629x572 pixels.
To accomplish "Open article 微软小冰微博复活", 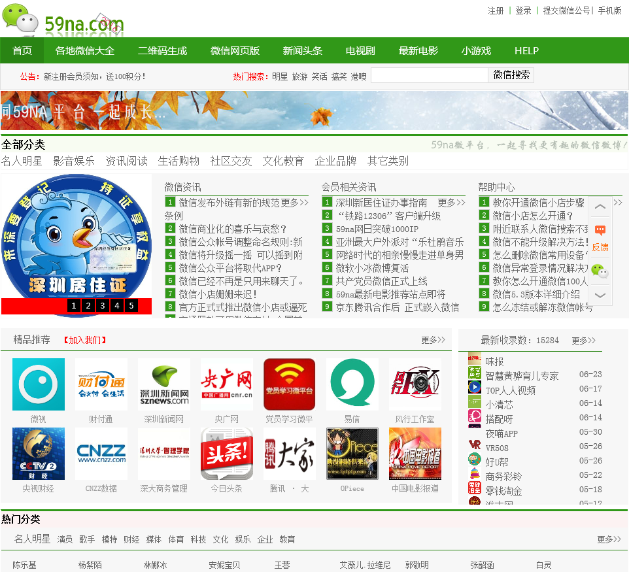I will pyautogui.click(x=372, y=268).
